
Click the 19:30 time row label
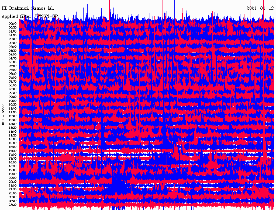pos(13,174)
